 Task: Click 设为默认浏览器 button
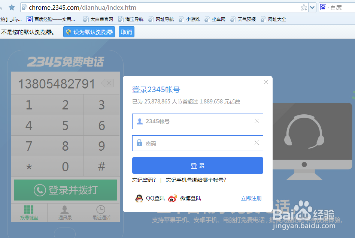tap(89, 32)
